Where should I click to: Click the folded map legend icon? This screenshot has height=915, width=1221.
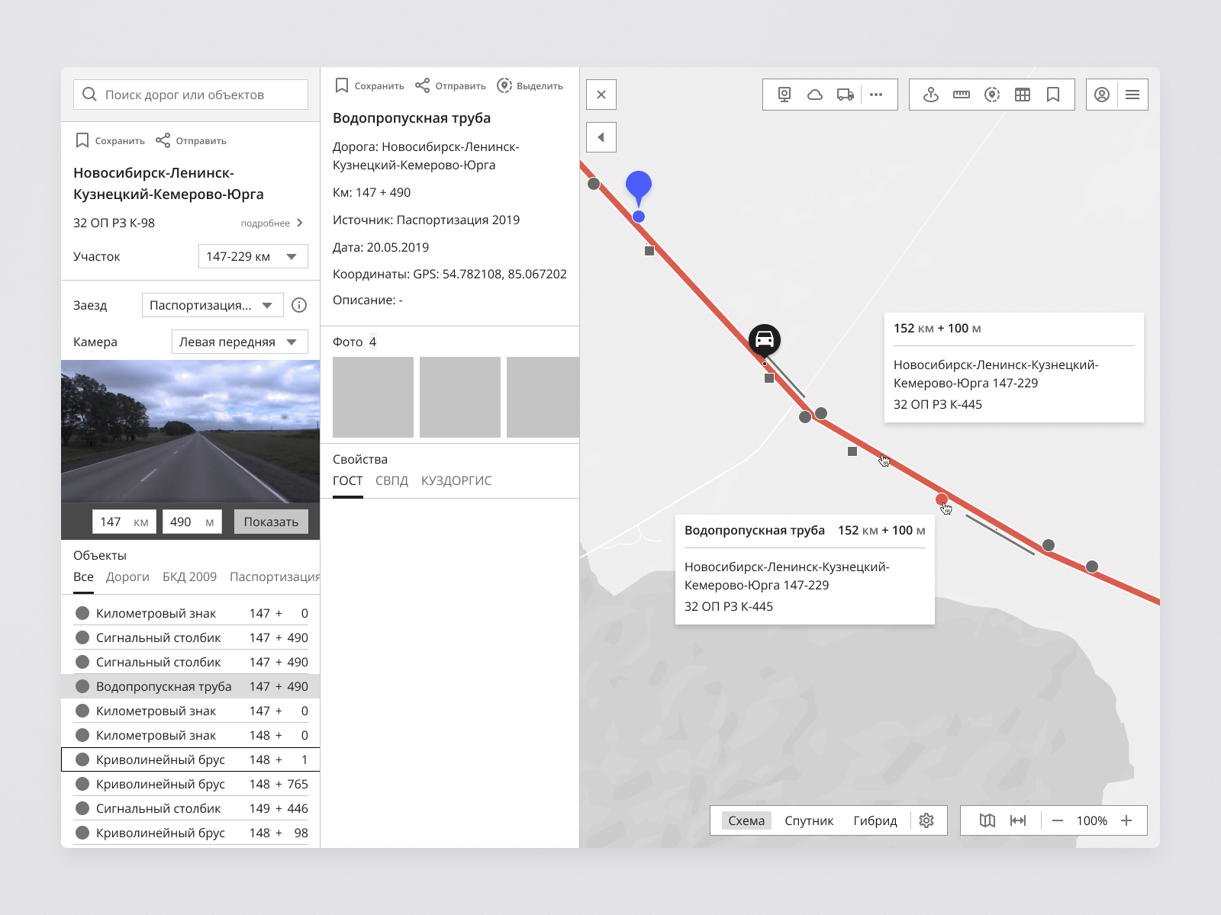coord(987,820)
